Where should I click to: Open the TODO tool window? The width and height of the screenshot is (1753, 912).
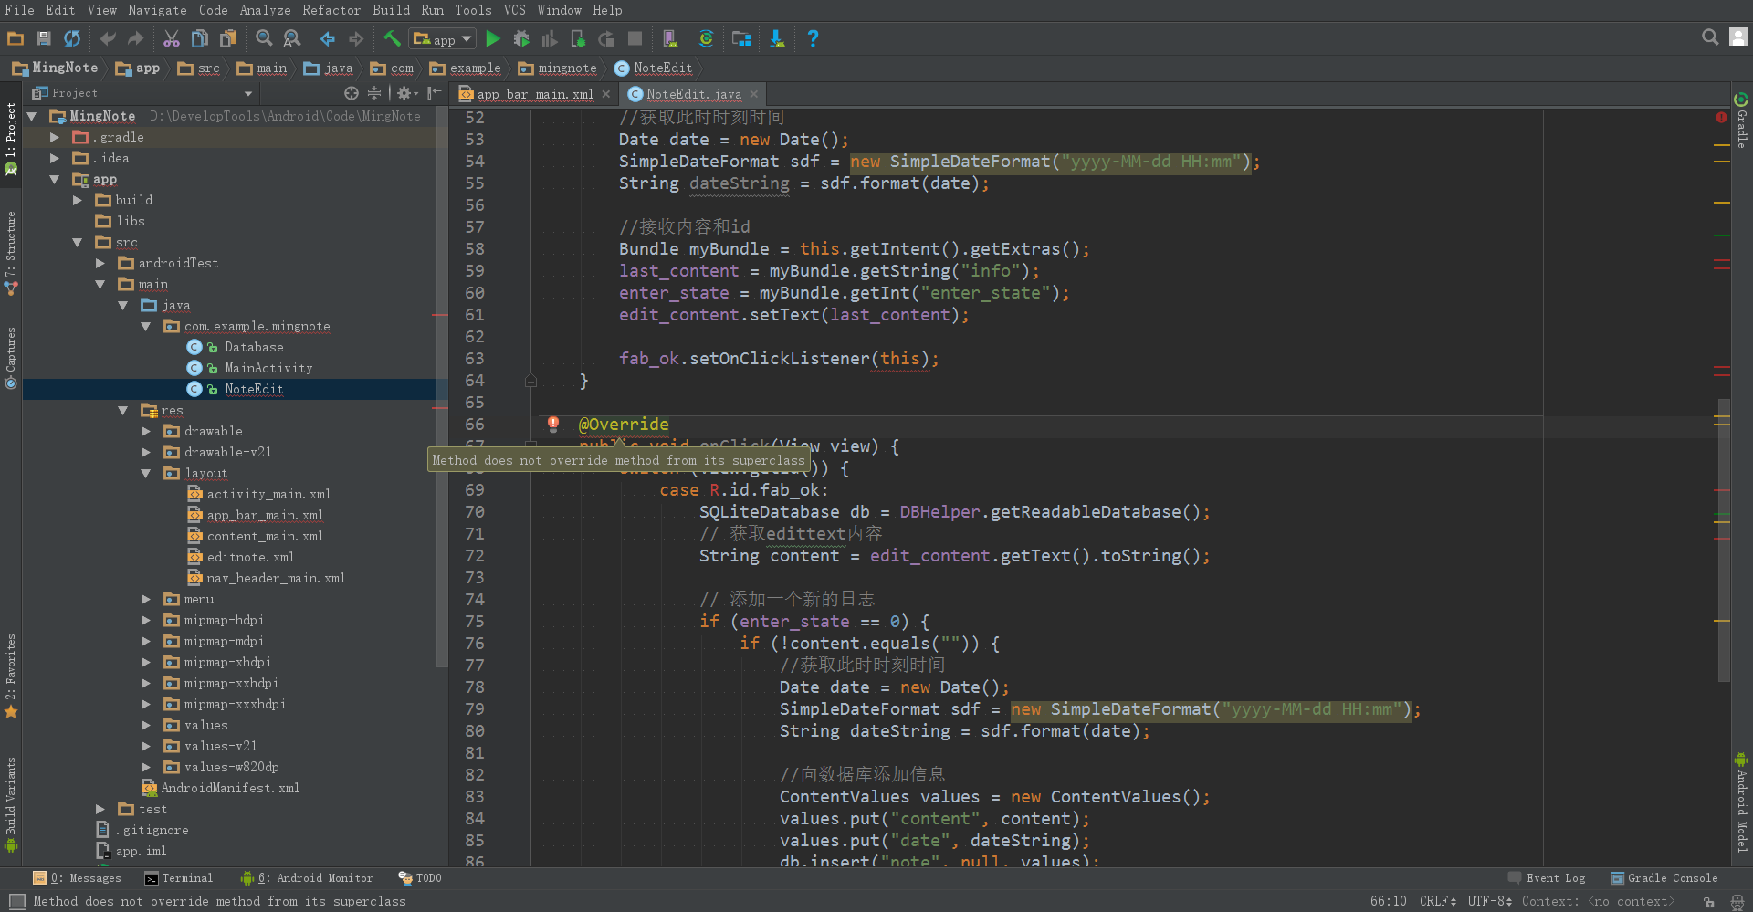click(x=420, y=878)
